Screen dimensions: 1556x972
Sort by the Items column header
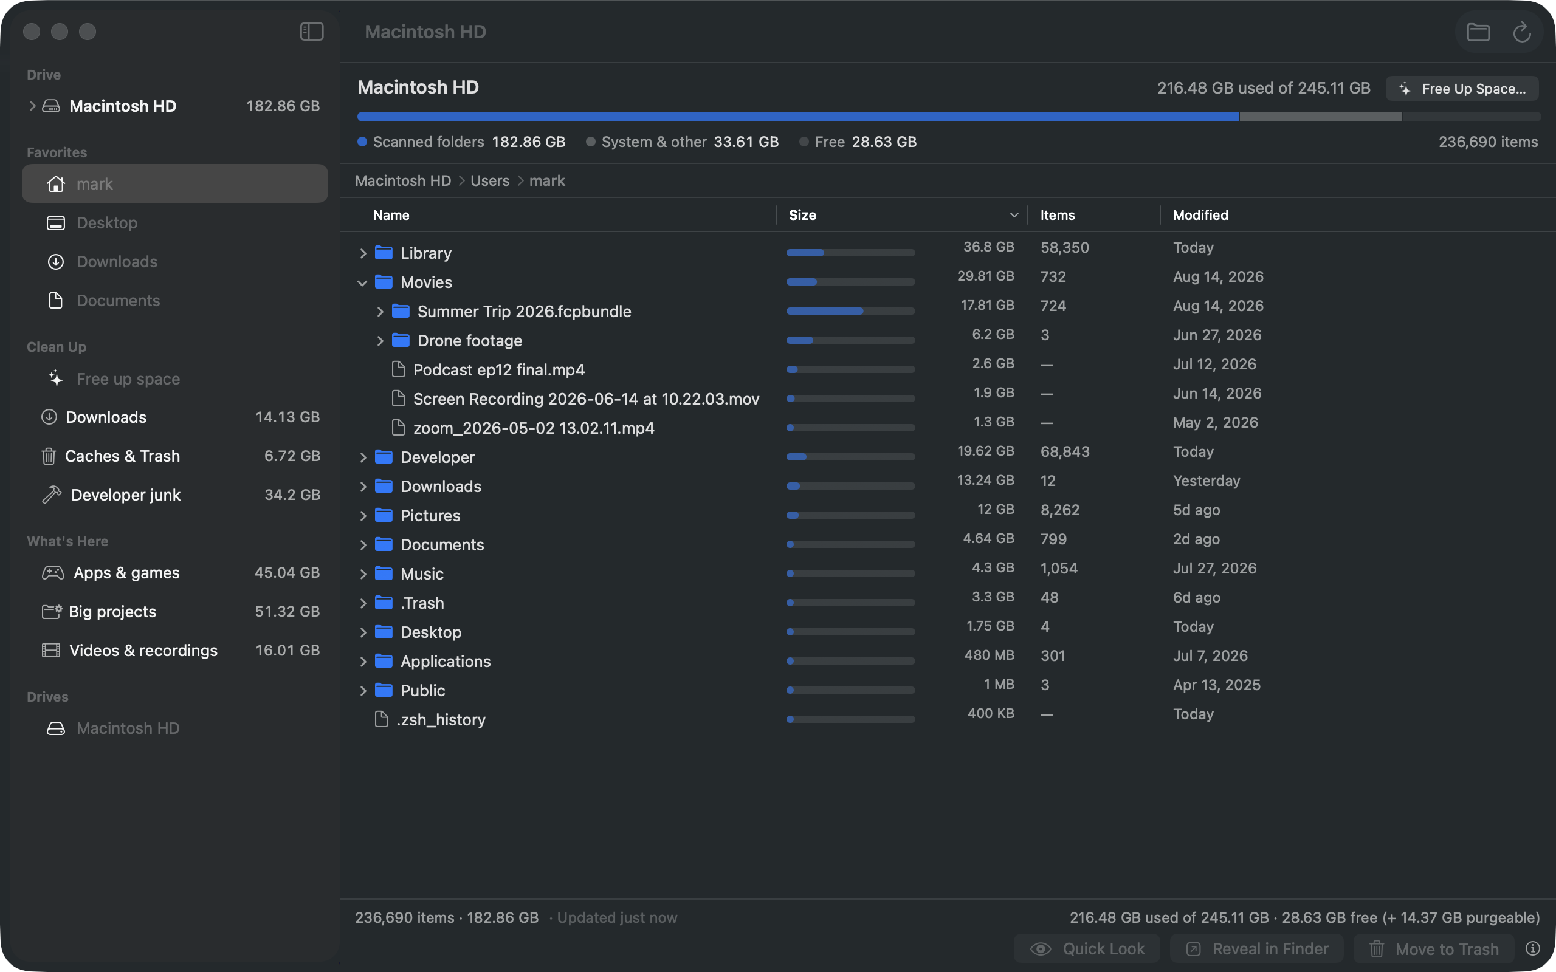tap(1093, 214)
